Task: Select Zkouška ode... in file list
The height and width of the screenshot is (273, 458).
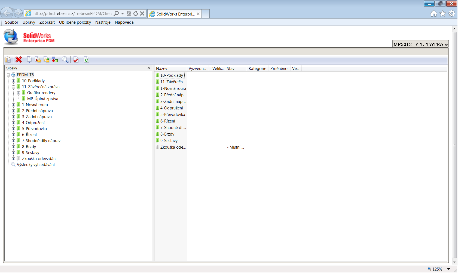Action: (x=173, y=147)
